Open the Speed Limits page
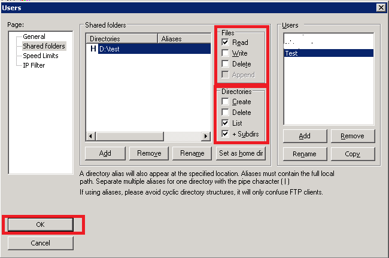Viewport: 389px width, 258px height. click(41, 56)
